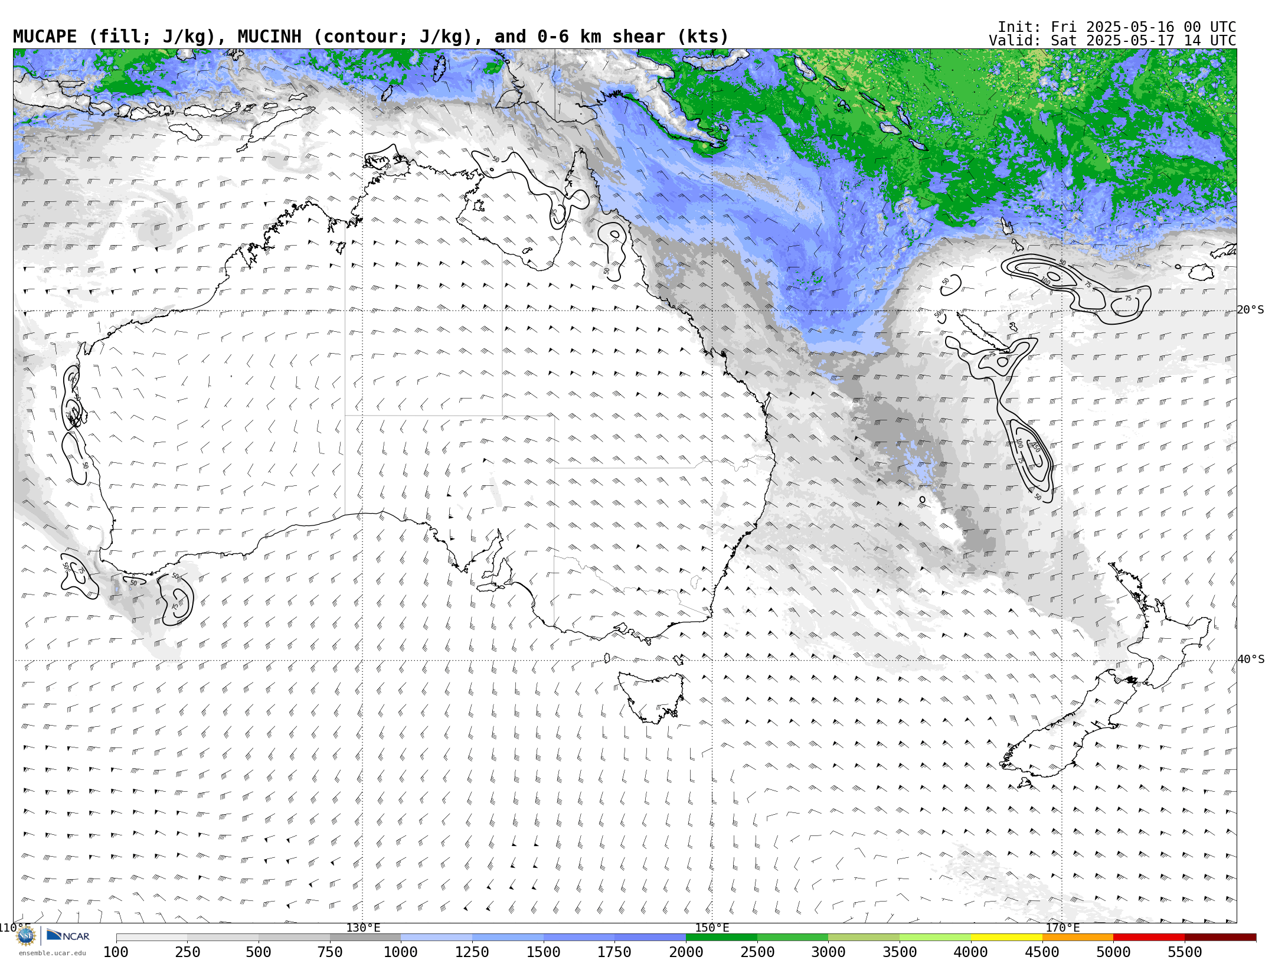Click the 3500 colorbar label

pos(900,952)
